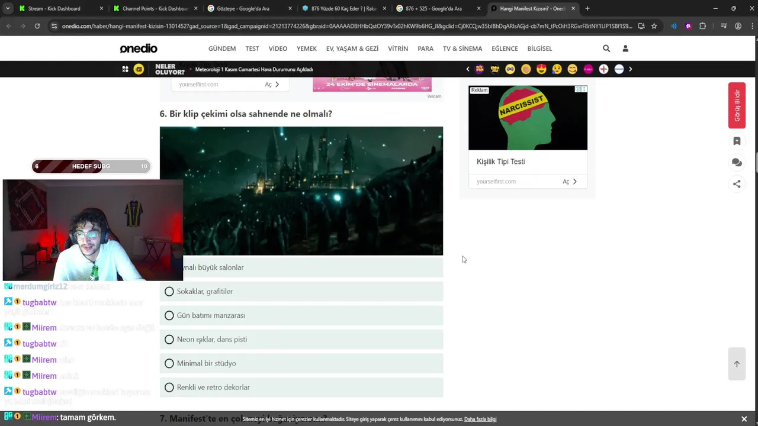Image resolution: width=758 pixels, height=426 pixels.
Task: Open the user profile icon in Onedio header
Action: click(625, 49)
